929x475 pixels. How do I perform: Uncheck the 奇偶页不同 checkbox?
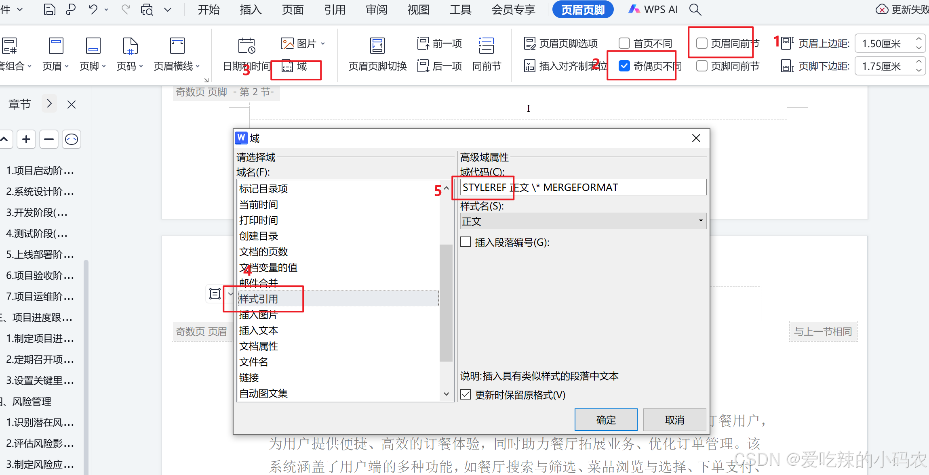tap(624, 66)
